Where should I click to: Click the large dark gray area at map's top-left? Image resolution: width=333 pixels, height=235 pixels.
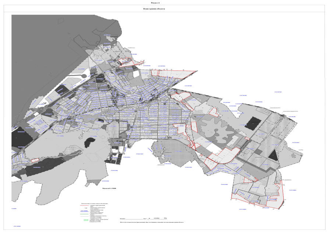pyautogui.click(x=48, y=40)
